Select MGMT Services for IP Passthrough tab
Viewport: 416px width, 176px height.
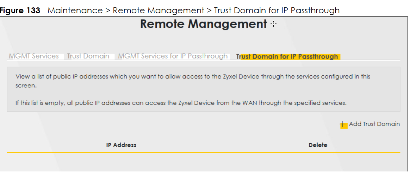pos(173,56)
